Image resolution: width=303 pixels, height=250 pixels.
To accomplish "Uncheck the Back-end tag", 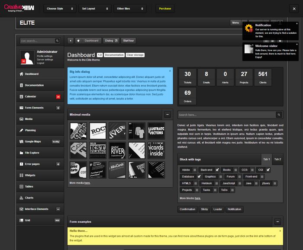I will click(x=217, y=170).
